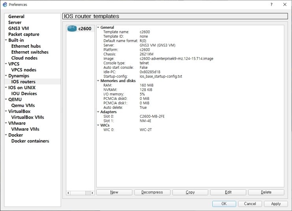Confirm with the OK button
The image size is (292, 211).
224,204
